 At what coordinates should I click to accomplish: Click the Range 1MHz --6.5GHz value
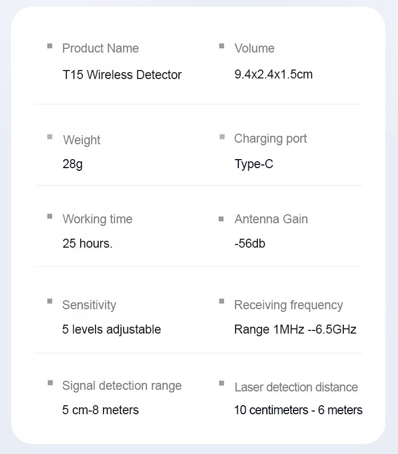[295, 329]
